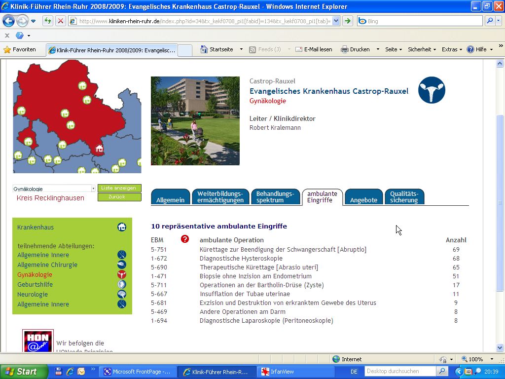Click the Feeds icon
The width and height of the screenshot is (505, 379).
252,50
